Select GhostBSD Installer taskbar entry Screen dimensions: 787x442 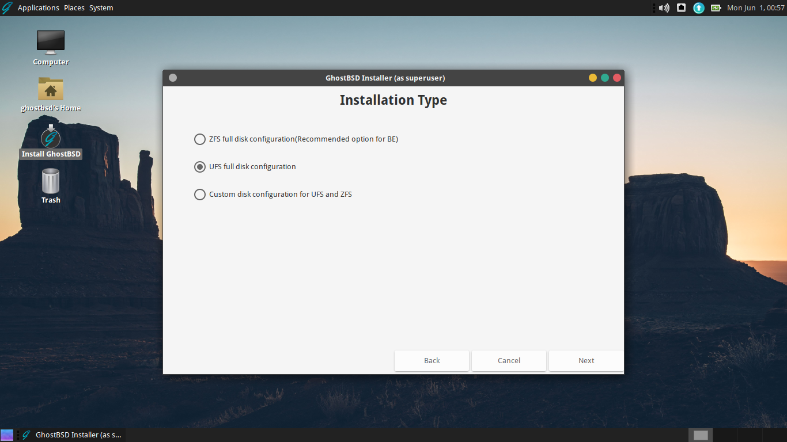tap(73, 435)
